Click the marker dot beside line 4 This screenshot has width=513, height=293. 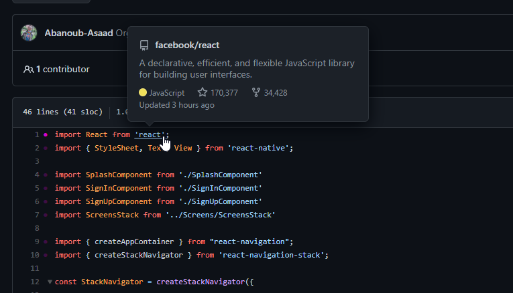[x=46, y=175]
